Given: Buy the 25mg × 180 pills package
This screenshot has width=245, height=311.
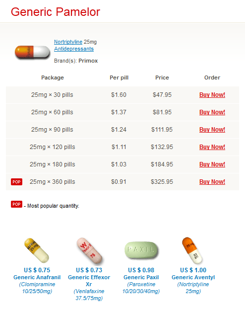Looking at the screenshot, I should 212,164.
